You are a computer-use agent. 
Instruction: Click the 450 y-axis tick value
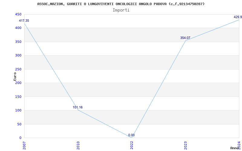pos(18,14)
